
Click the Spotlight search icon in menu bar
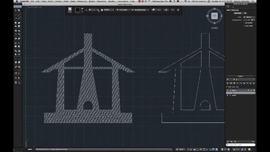coord(253,1)
